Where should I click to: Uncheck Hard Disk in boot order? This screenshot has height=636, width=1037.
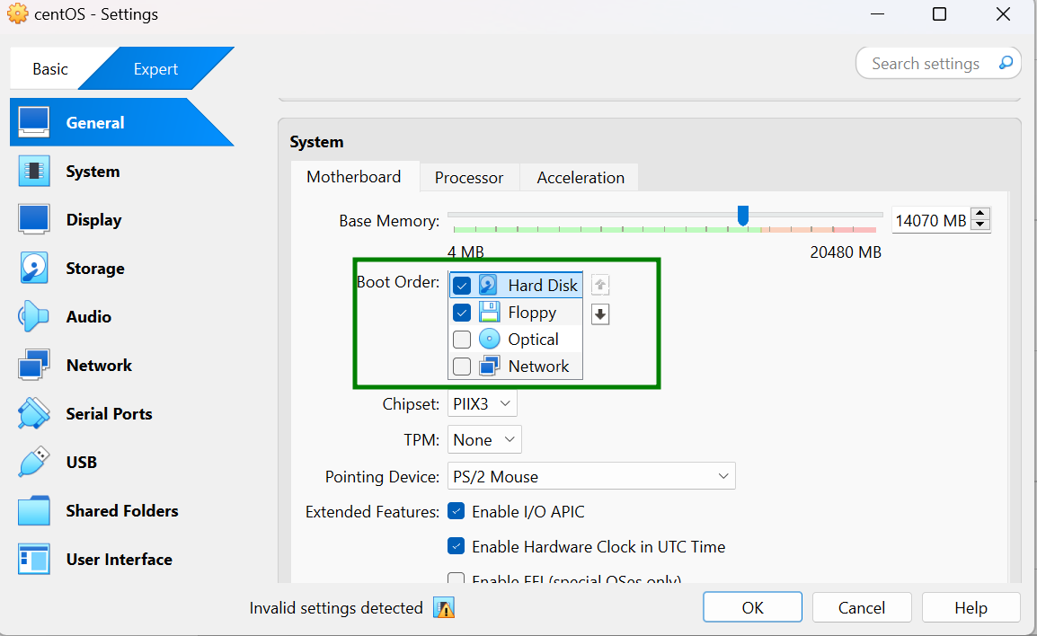[x=462, y=286]
